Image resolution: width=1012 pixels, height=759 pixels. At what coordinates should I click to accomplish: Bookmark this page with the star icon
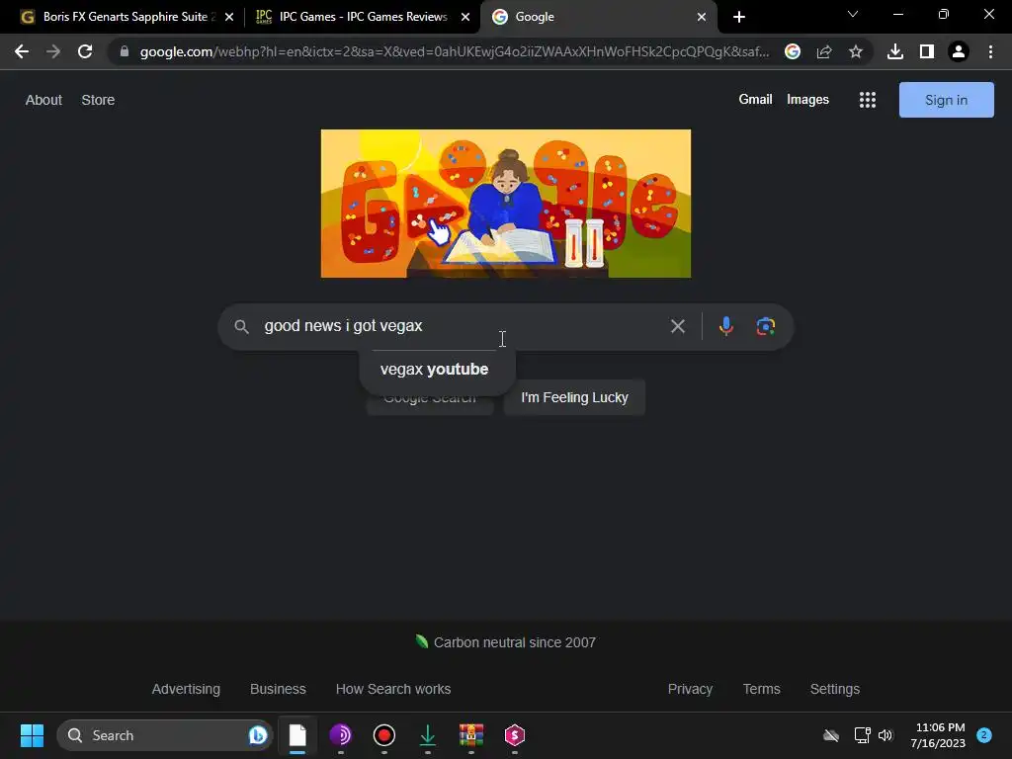tap(856, 51)
